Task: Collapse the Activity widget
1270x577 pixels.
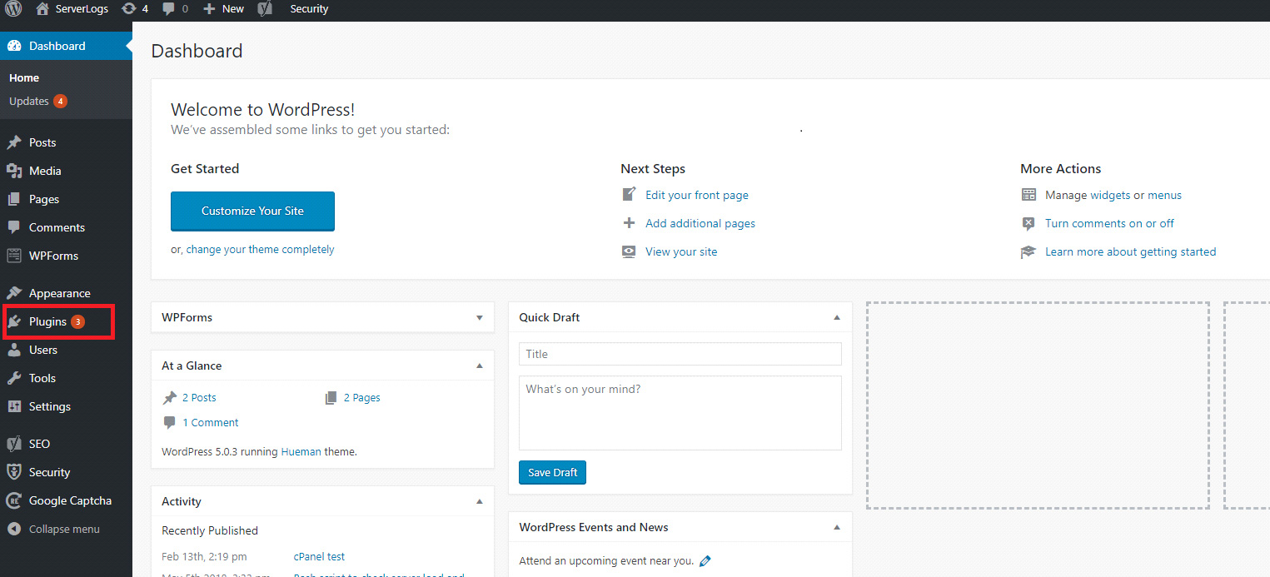Action: 479,500
